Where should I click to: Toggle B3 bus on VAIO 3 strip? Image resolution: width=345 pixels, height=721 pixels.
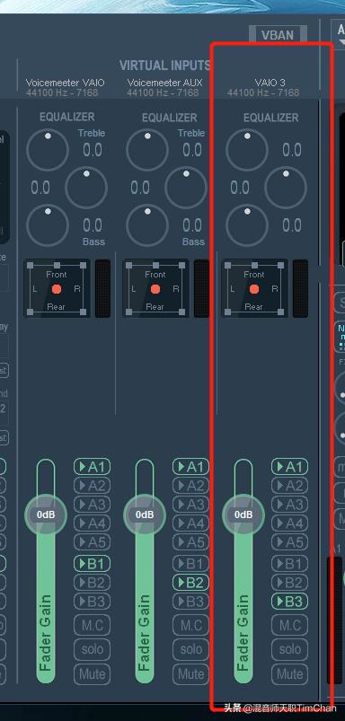tap(290, 602)
